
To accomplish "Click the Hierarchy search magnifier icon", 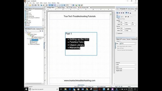I will (x=26, y=31).
